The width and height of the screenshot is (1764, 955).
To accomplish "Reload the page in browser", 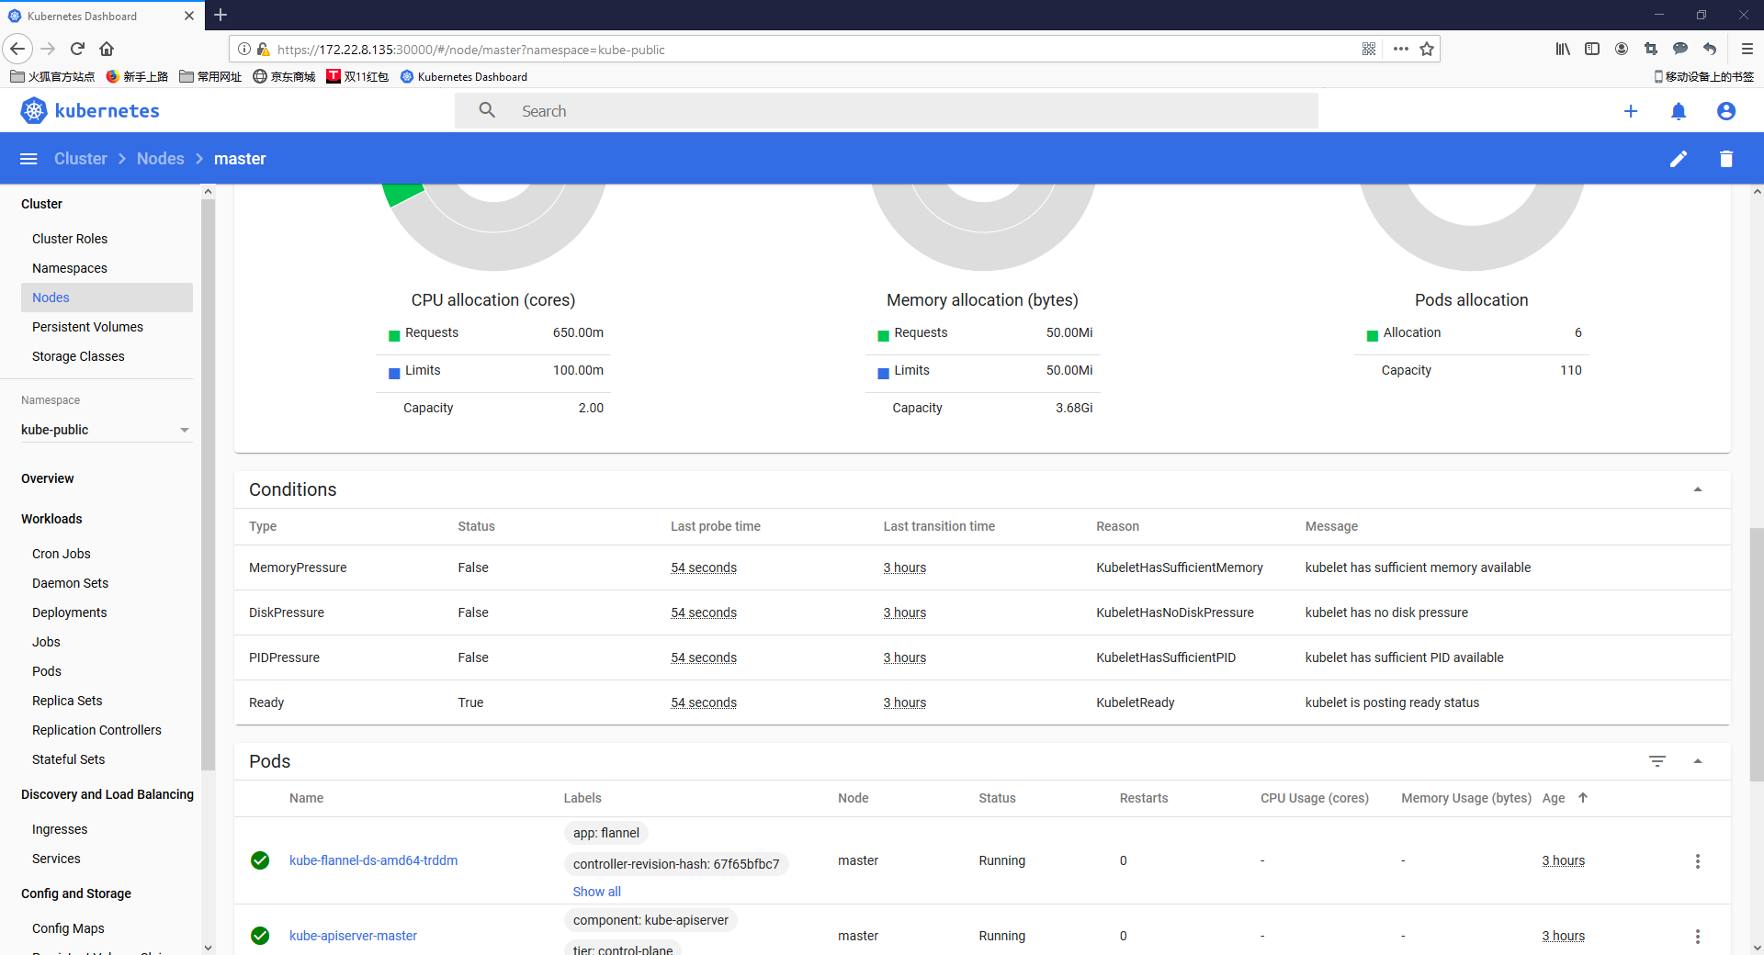I will pyautogui.click(x=78, y=49).
